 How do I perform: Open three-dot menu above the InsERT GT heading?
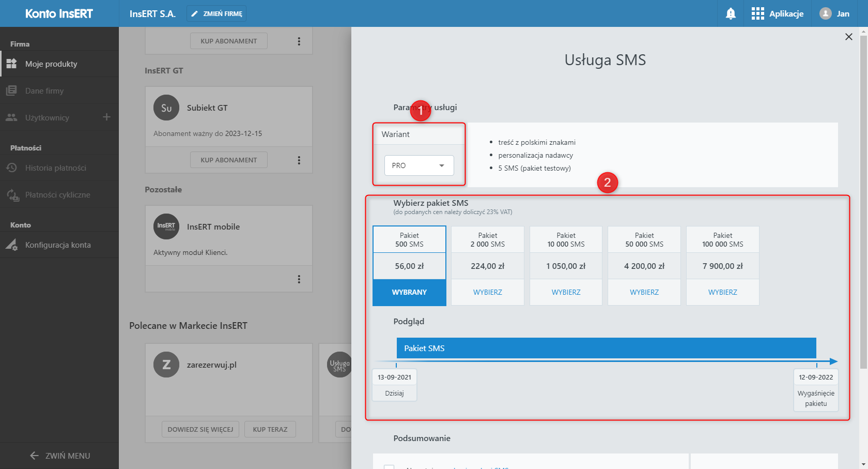(299, 41)
